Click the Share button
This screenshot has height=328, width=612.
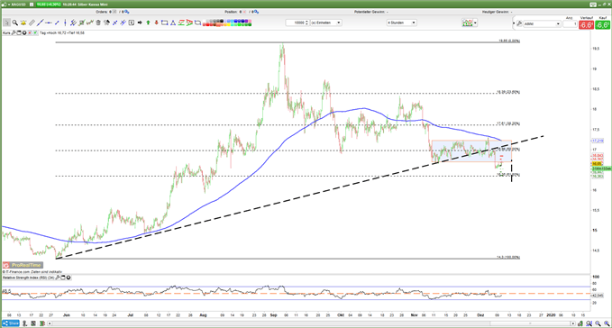coord(11,323)
